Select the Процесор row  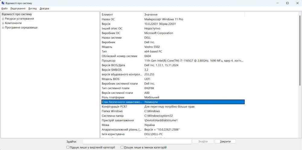click(x=173, y=61)
